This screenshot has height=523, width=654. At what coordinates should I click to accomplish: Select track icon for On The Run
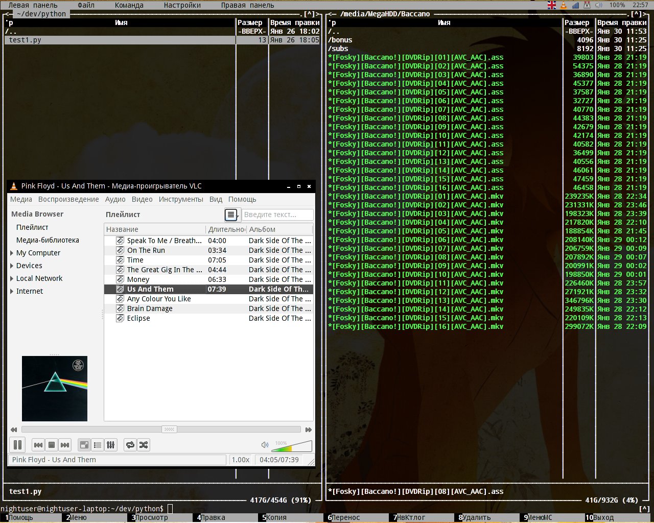120,250
